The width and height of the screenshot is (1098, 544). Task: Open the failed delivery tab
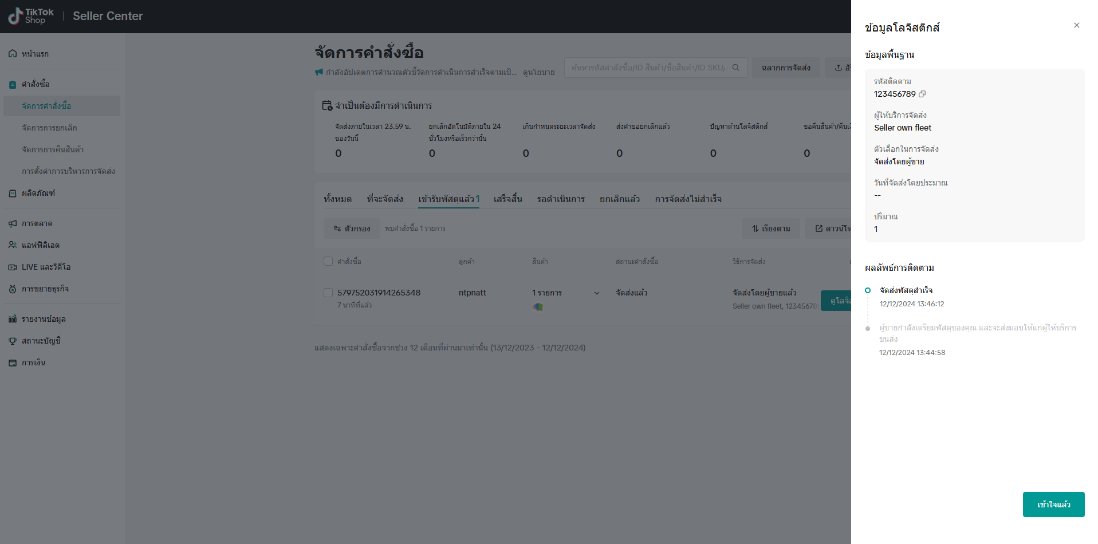[x=688, y=199]
